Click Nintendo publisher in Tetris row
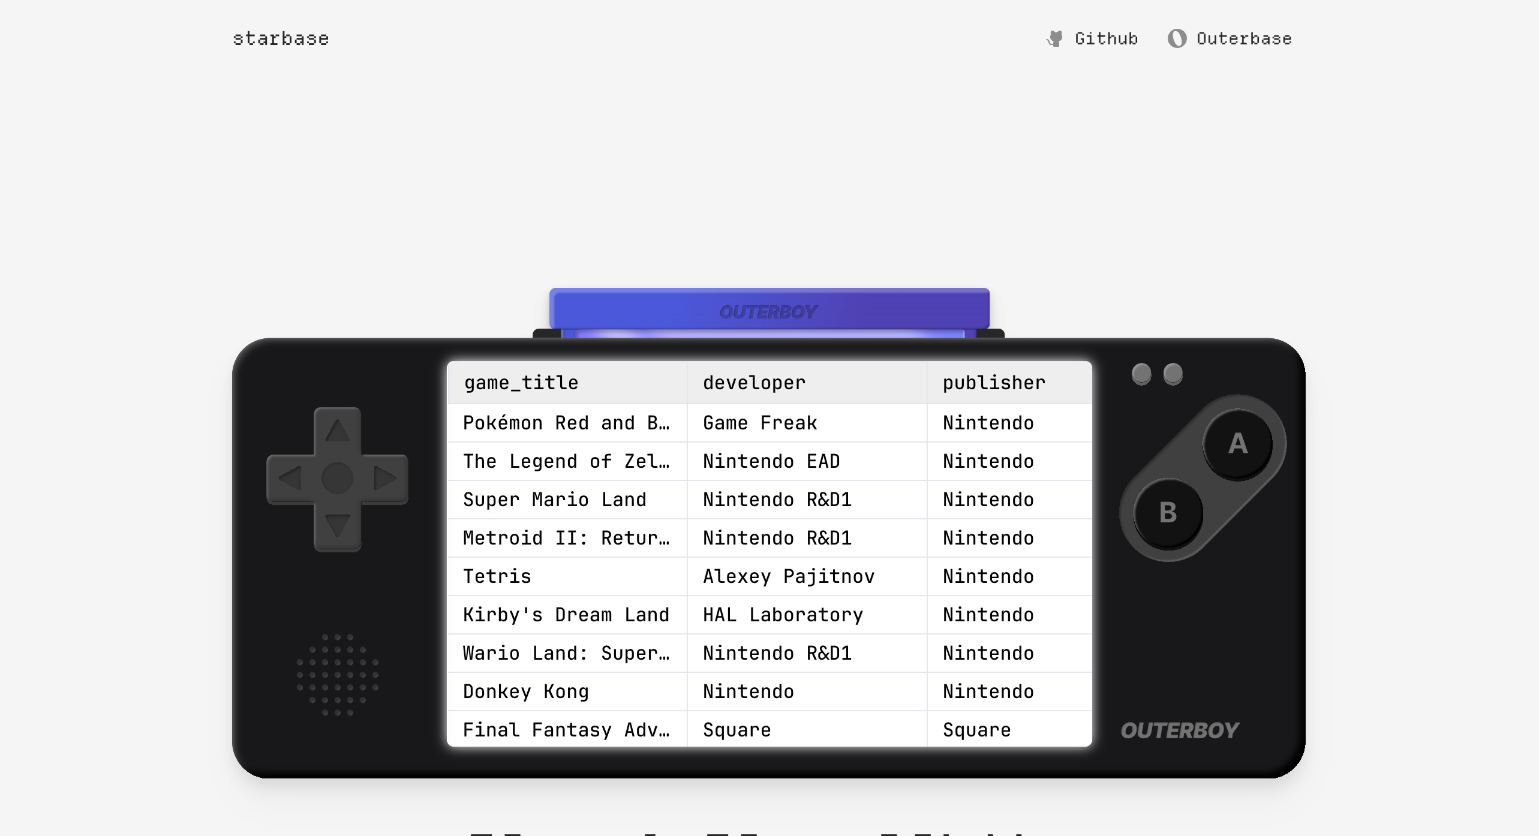This screenshot has width=1539, height=836. click(x=1009, y=576)
